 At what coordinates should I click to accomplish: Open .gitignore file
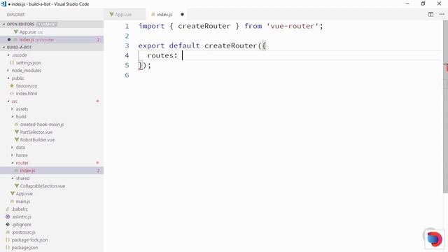[22, 225]
